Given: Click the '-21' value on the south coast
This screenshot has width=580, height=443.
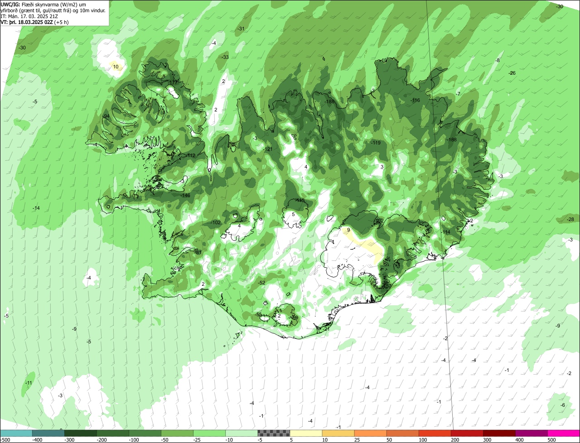Looking at the screenshot, I should click(327, 329).
